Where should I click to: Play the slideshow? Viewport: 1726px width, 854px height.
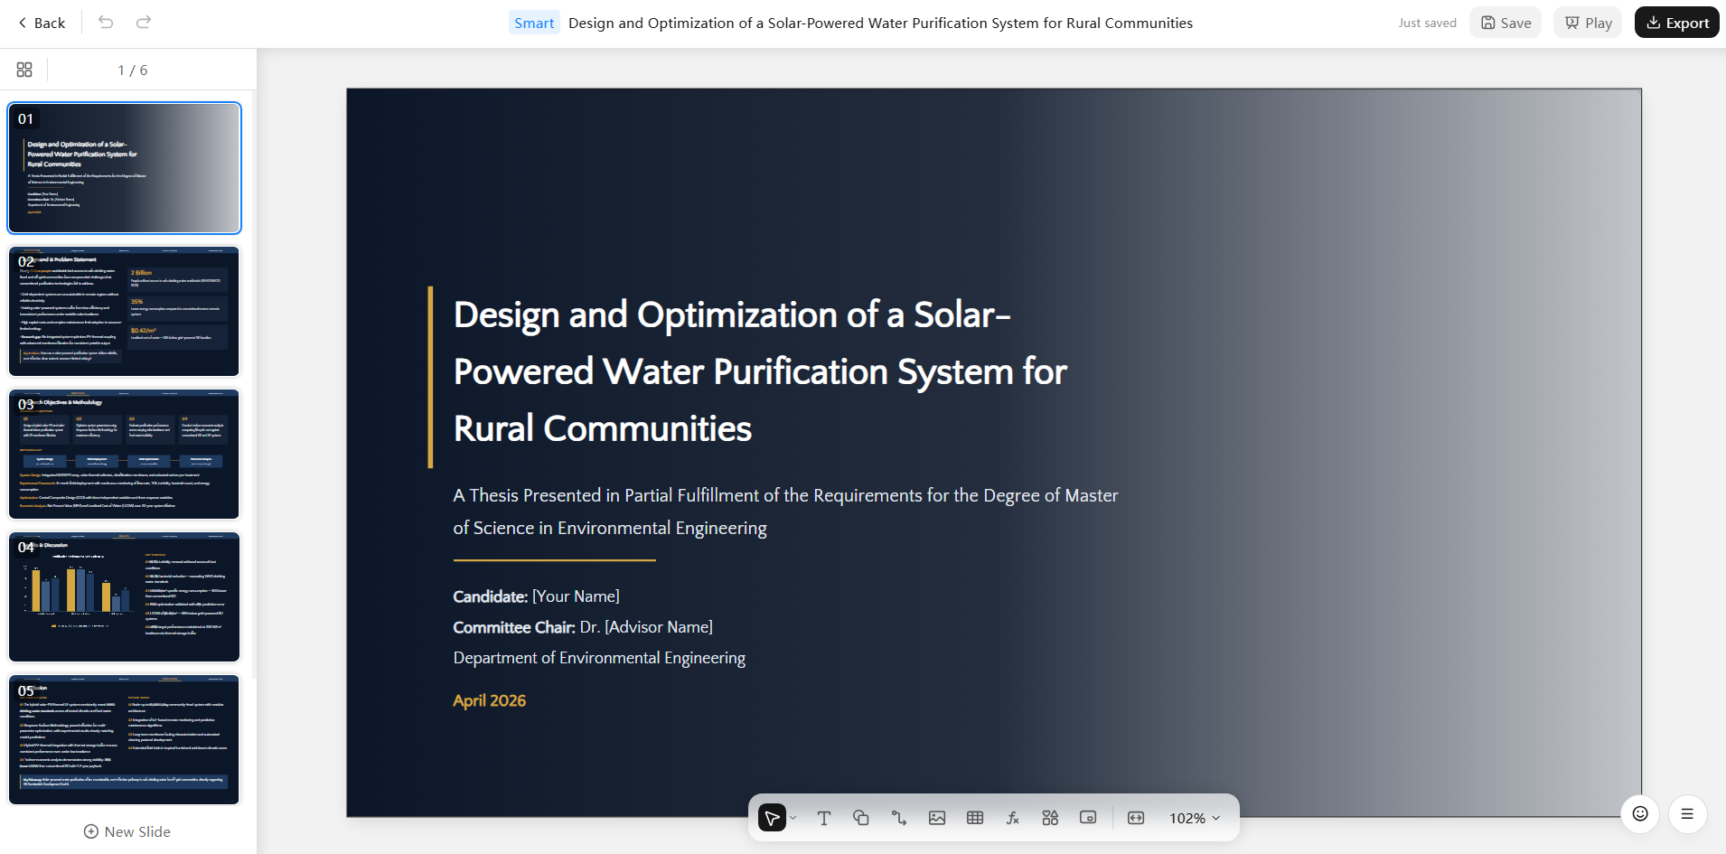1589,23
